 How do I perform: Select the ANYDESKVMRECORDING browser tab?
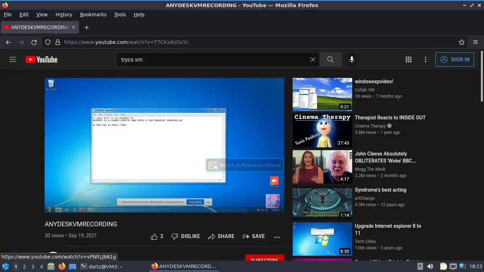click(40, 27)
